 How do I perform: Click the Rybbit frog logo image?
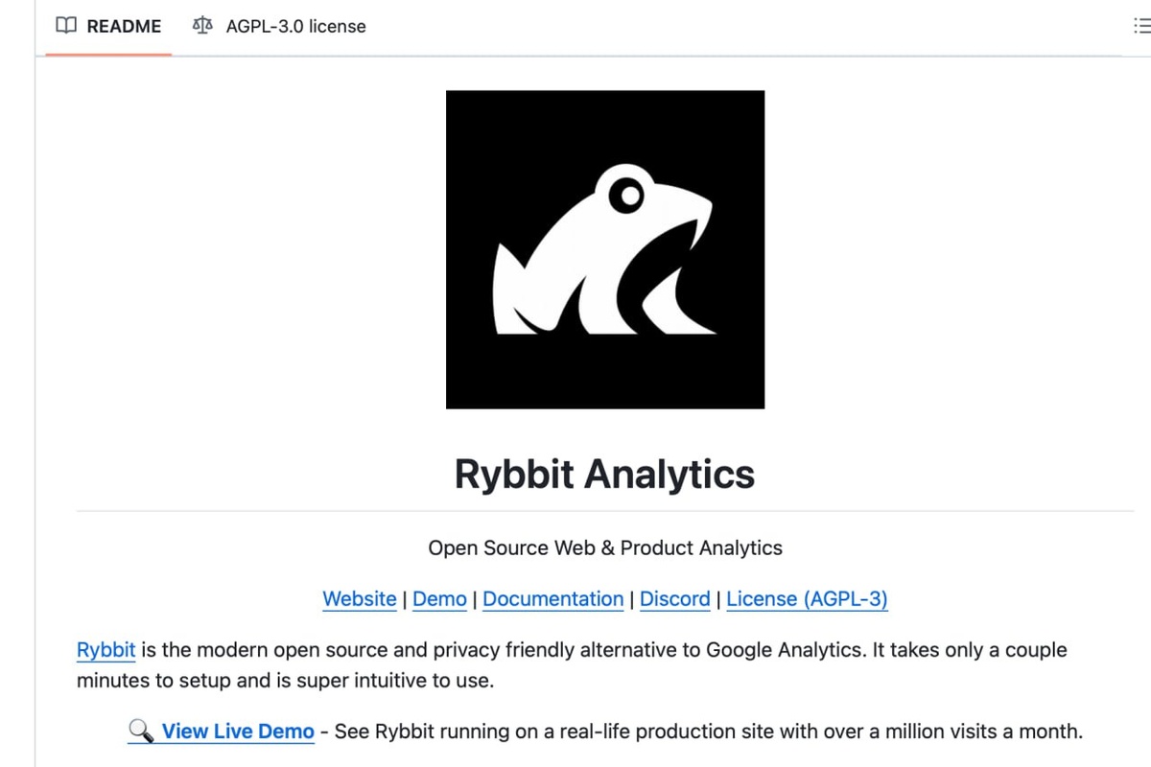point(605,249)
